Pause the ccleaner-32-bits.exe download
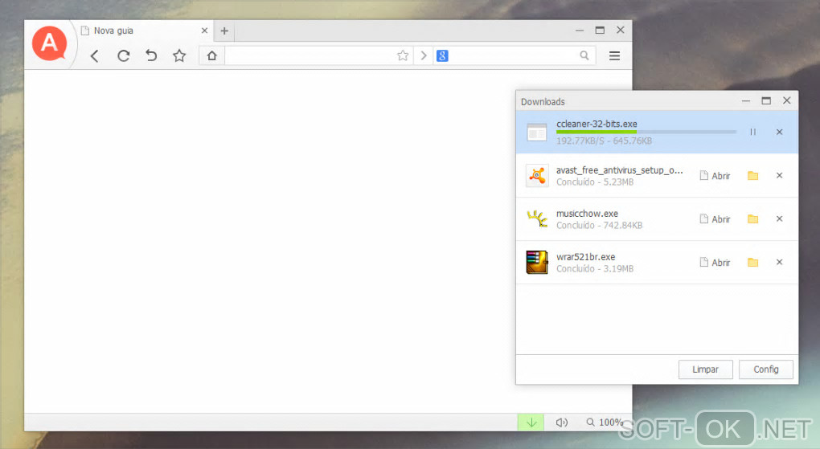This screenshot has height=449, width=820. pyautogui.click(x=752, y=132)
